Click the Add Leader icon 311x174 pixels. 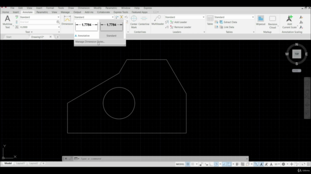coord(172,22)
